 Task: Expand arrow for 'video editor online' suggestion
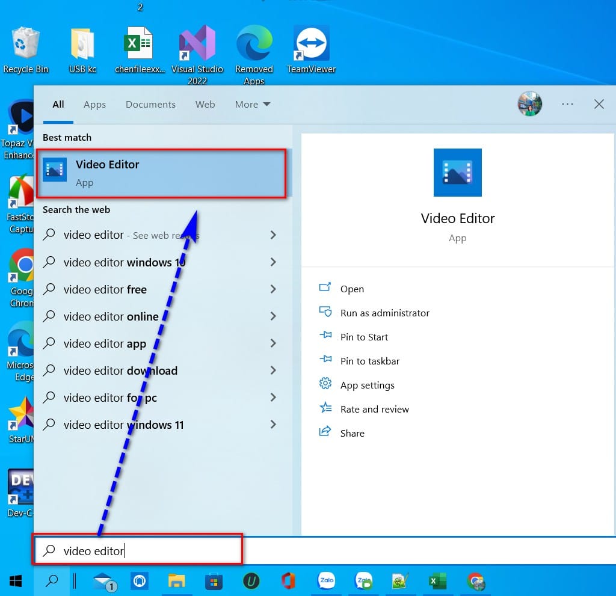click(273, 316)
